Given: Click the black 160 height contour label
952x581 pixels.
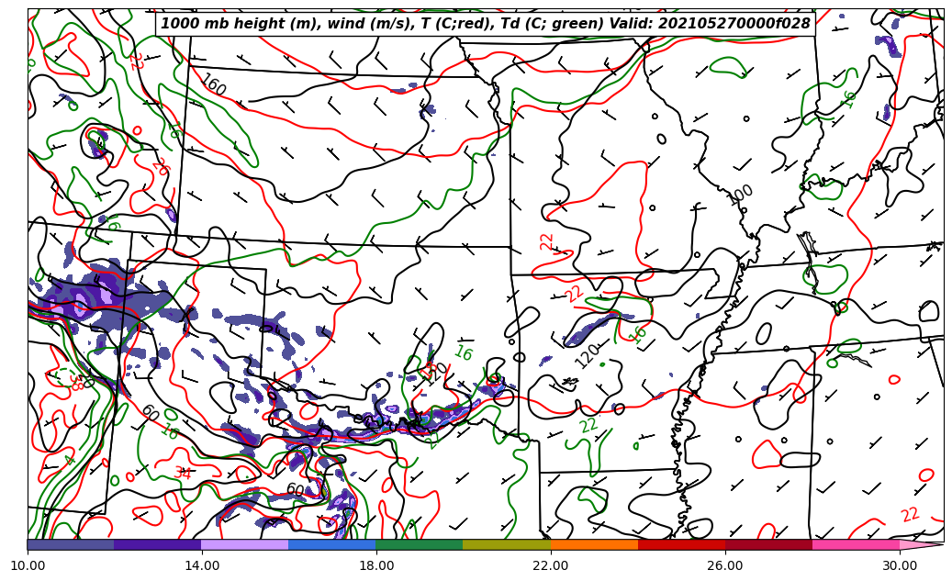Looking at the screenshot, I should coord(213,85).
